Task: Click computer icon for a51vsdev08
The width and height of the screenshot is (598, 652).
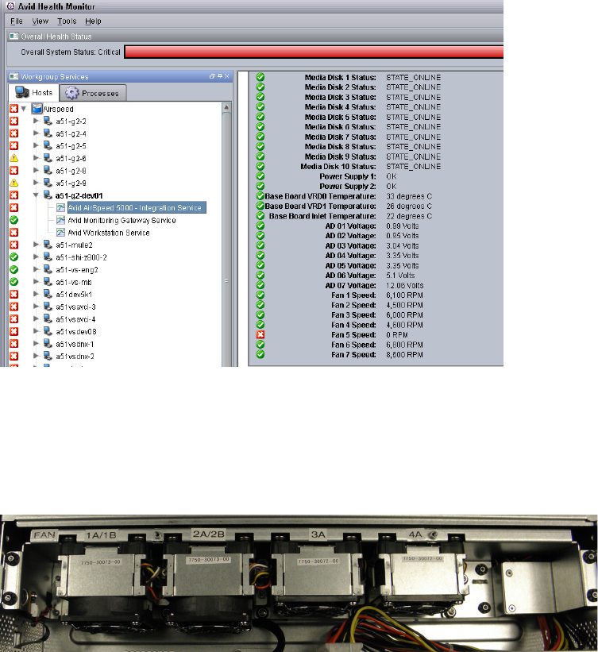Action: click(x=48, y=331)
